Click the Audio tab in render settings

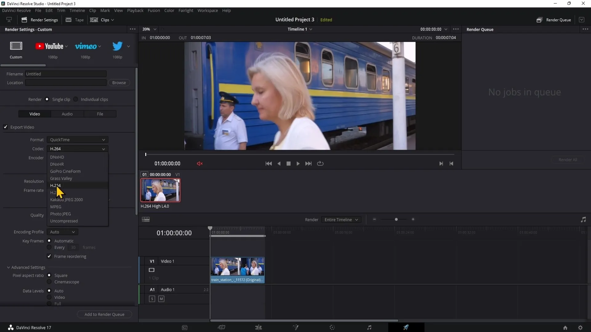click(x=67, y=114)
